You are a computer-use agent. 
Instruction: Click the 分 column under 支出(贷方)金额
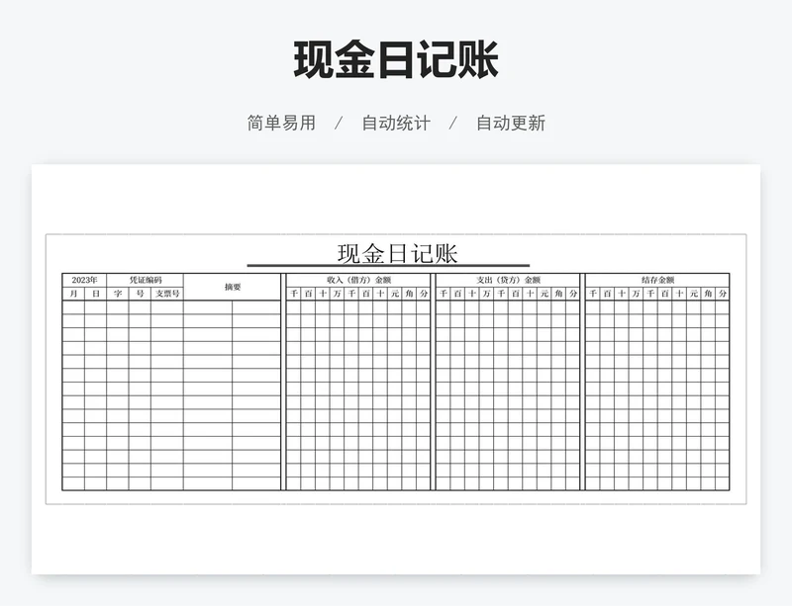tap(573, 294)
